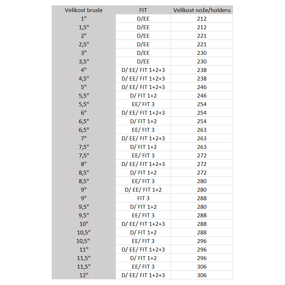This screenshot has width=285, height=285.
Task: Click the 7" skate size cell
Action: [x=84, y=138]
